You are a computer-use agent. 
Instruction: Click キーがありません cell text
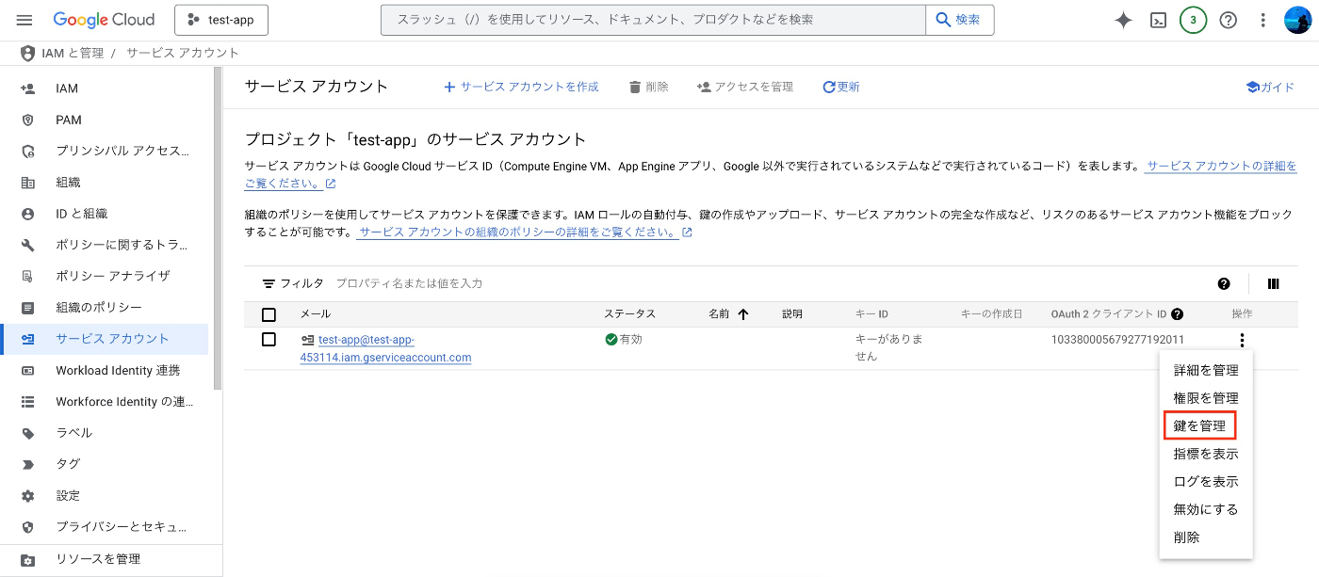click(888, 347)
